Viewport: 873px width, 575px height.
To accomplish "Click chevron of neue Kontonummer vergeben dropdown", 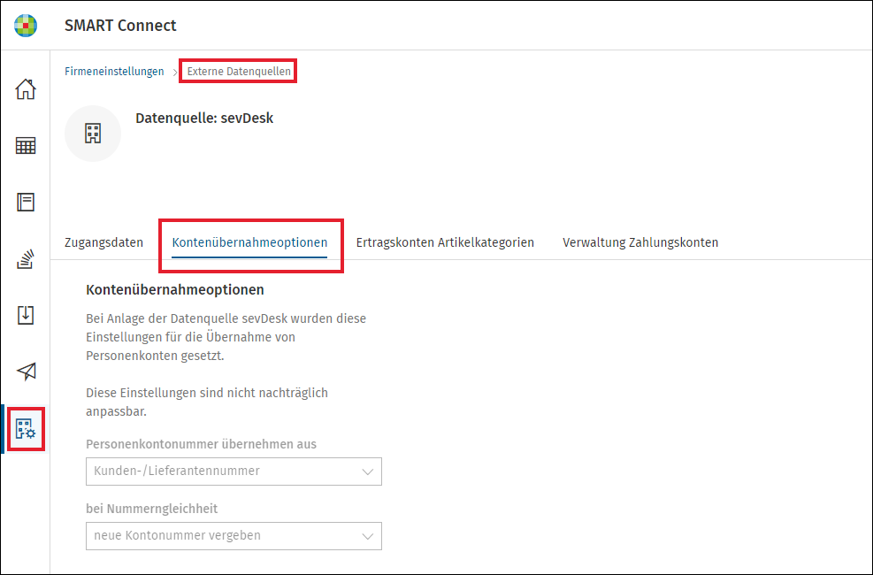I will (367, 537).
